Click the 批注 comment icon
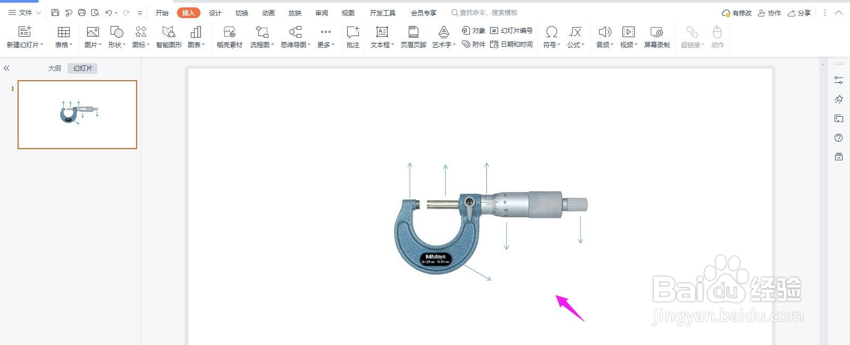 click(353, 32)
